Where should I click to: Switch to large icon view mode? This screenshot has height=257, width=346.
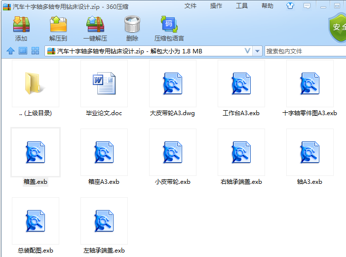23,51
